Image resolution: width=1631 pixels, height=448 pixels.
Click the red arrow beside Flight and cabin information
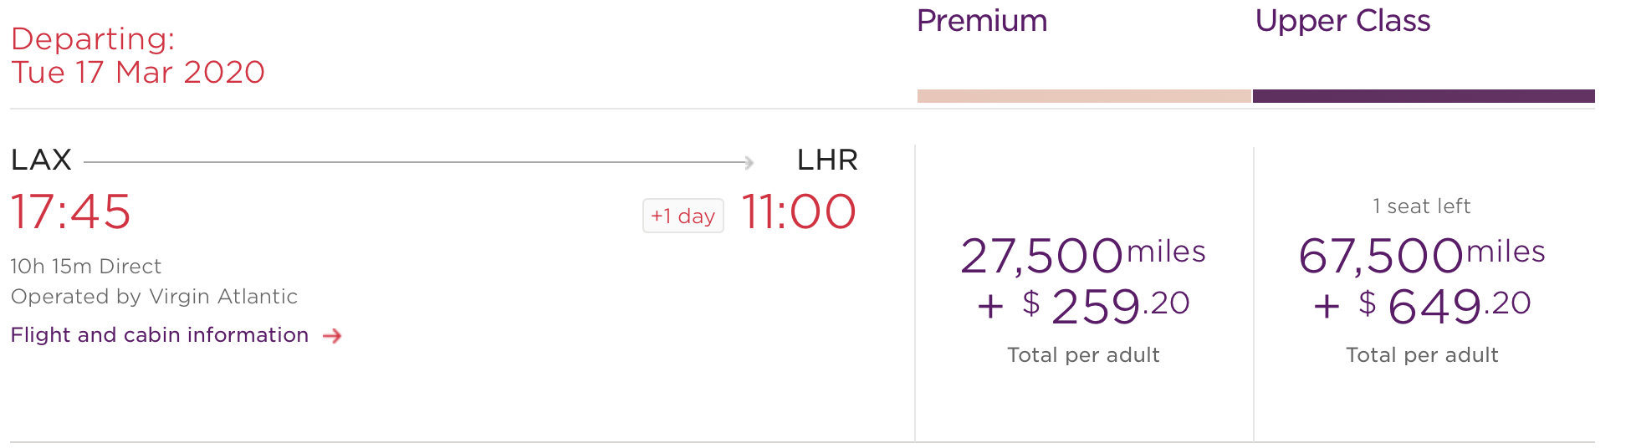(x=332, y=336)
